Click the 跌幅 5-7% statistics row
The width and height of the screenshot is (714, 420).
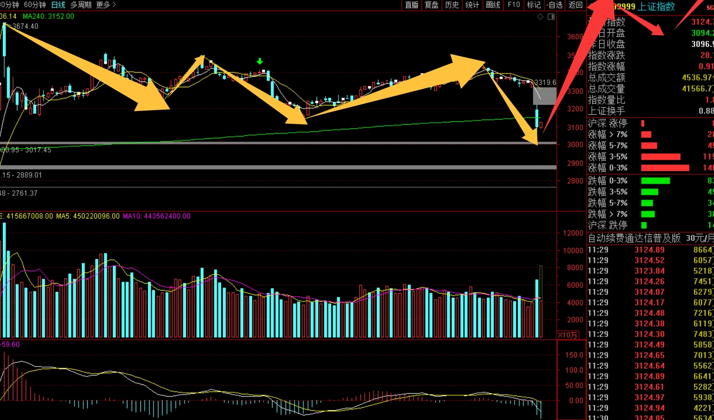651,203
